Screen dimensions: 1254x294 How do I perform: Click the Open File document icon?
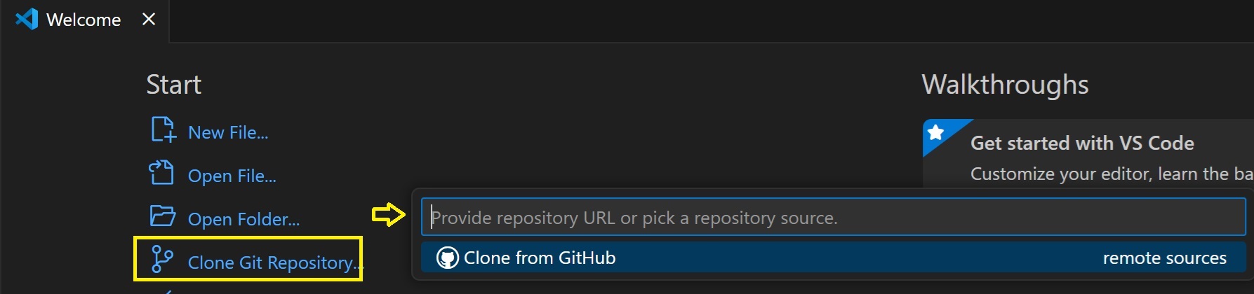coord(161,173)
